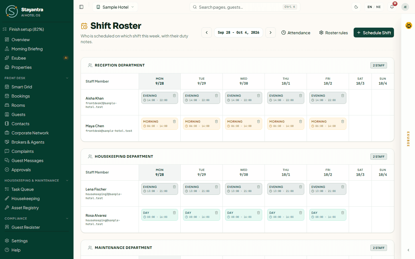This screenshot has width=415, height=259.
Task: Collapse the Compliance section
Action: pos(37,218)
